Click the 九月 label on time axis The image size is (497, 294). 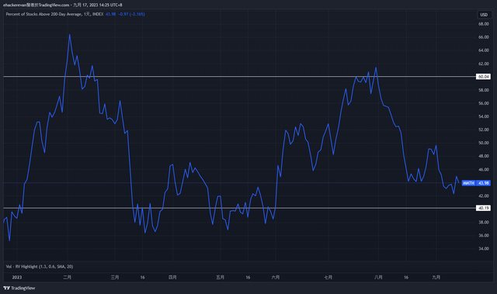pos(436,277)
